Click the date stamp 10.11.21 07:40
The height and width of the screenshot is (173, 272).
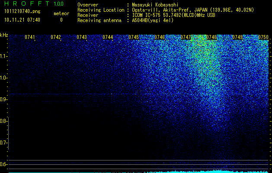tap(22, 20)
